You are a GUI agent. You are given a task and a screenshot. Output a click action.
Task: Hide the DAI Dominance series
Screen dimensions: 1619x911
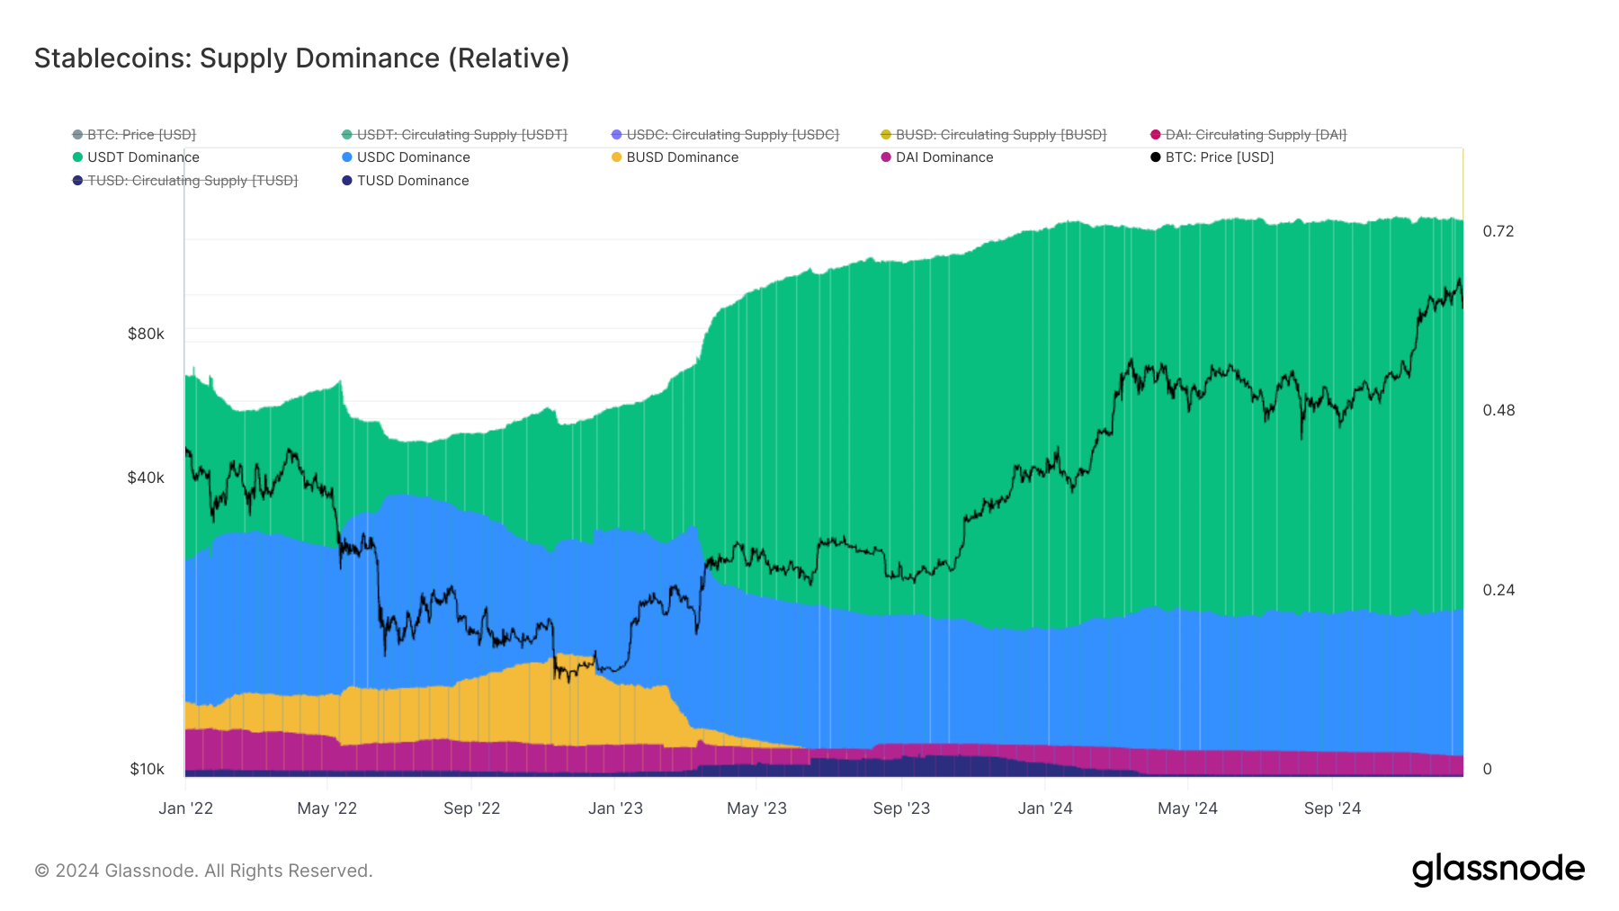point(945,156)
